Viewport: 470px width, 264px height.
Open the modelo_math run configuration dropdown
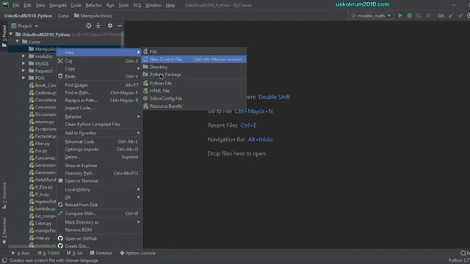(371, 15)
